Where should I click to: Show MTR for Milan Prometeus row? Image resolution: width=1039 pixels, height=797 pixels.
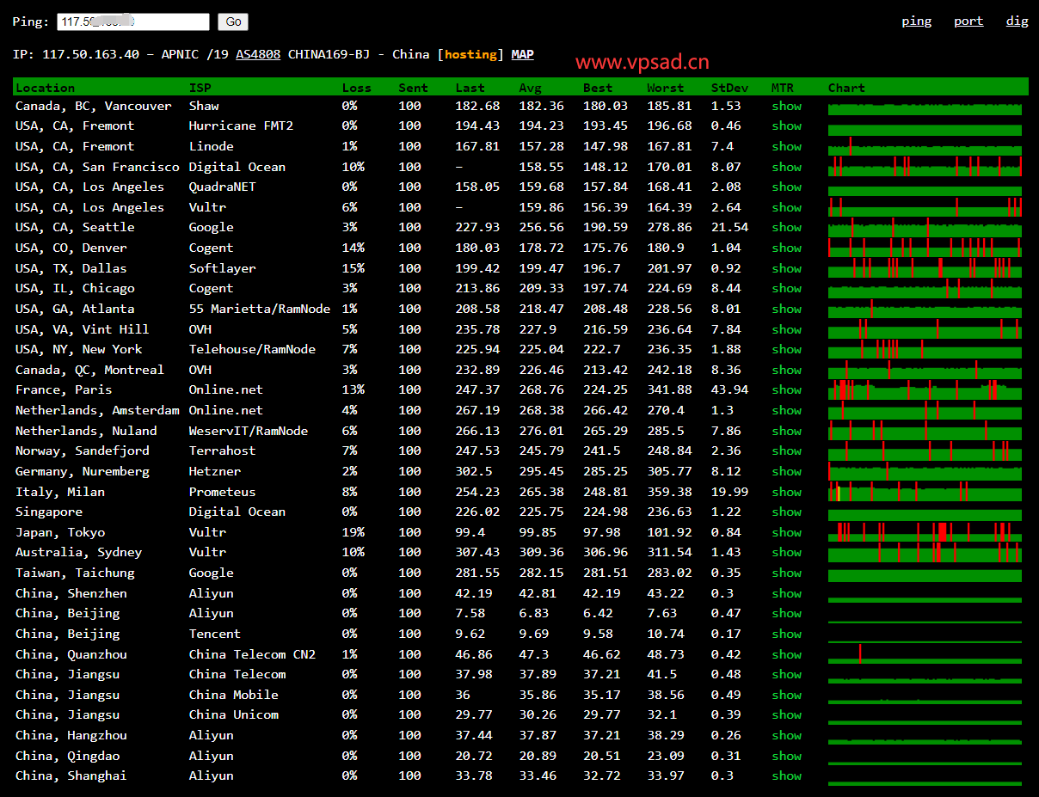pos(786,492)
